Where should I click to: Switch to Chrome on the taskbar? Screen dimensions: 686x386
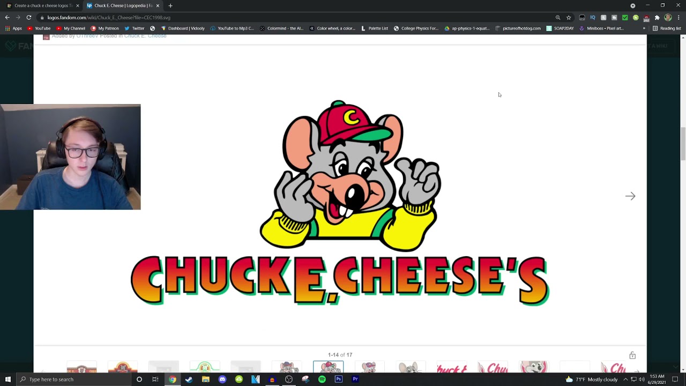point(172,380)
